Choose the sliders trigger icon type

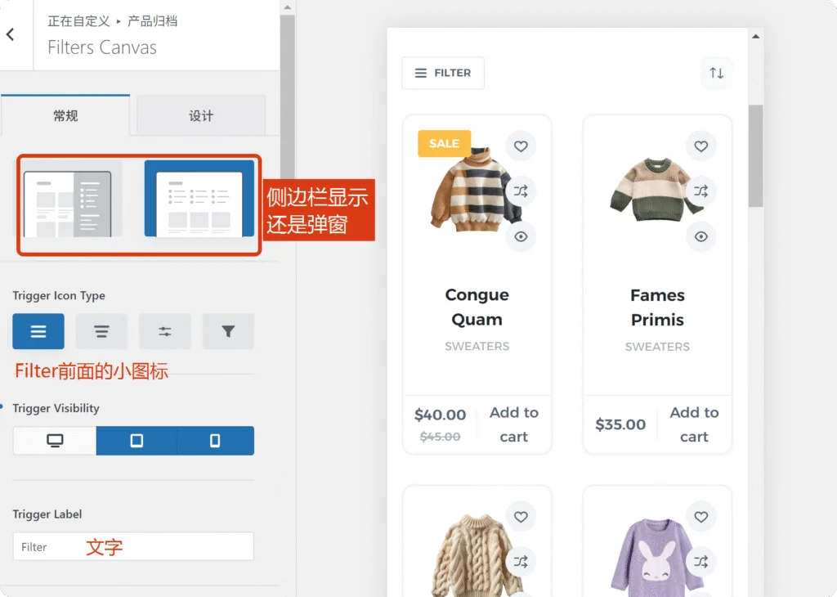pos(165,331)
